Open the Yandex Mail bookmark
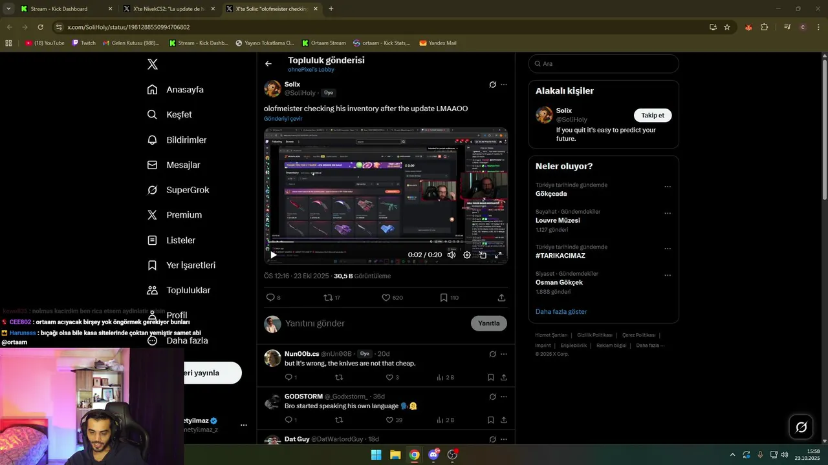Screen dimensions: 828x465 (438, 43)
